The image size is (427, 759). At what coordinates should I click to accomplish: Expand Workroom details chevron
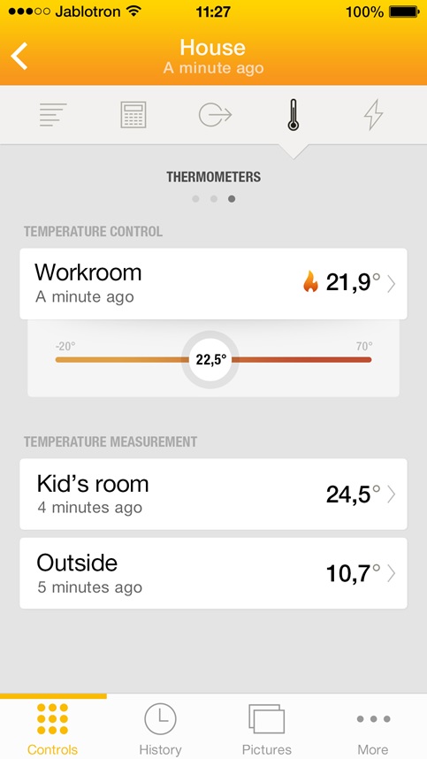coord(392,284)
